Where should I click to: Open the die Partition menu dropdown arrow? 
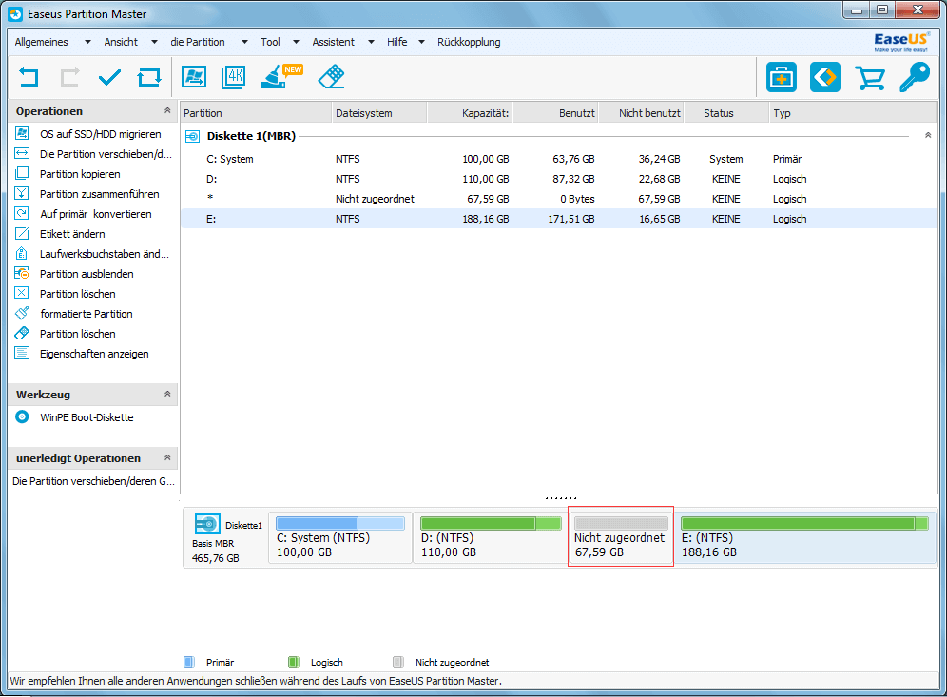244,42
